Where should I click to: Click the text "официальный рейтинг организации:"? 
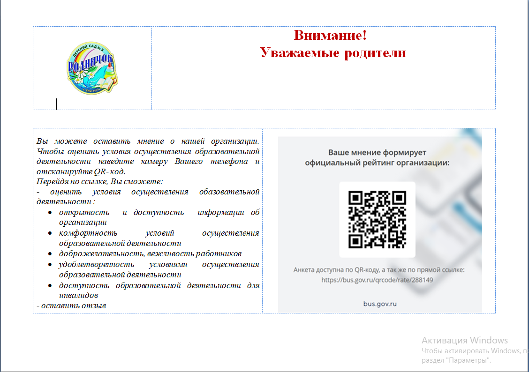tap(377, 163)
